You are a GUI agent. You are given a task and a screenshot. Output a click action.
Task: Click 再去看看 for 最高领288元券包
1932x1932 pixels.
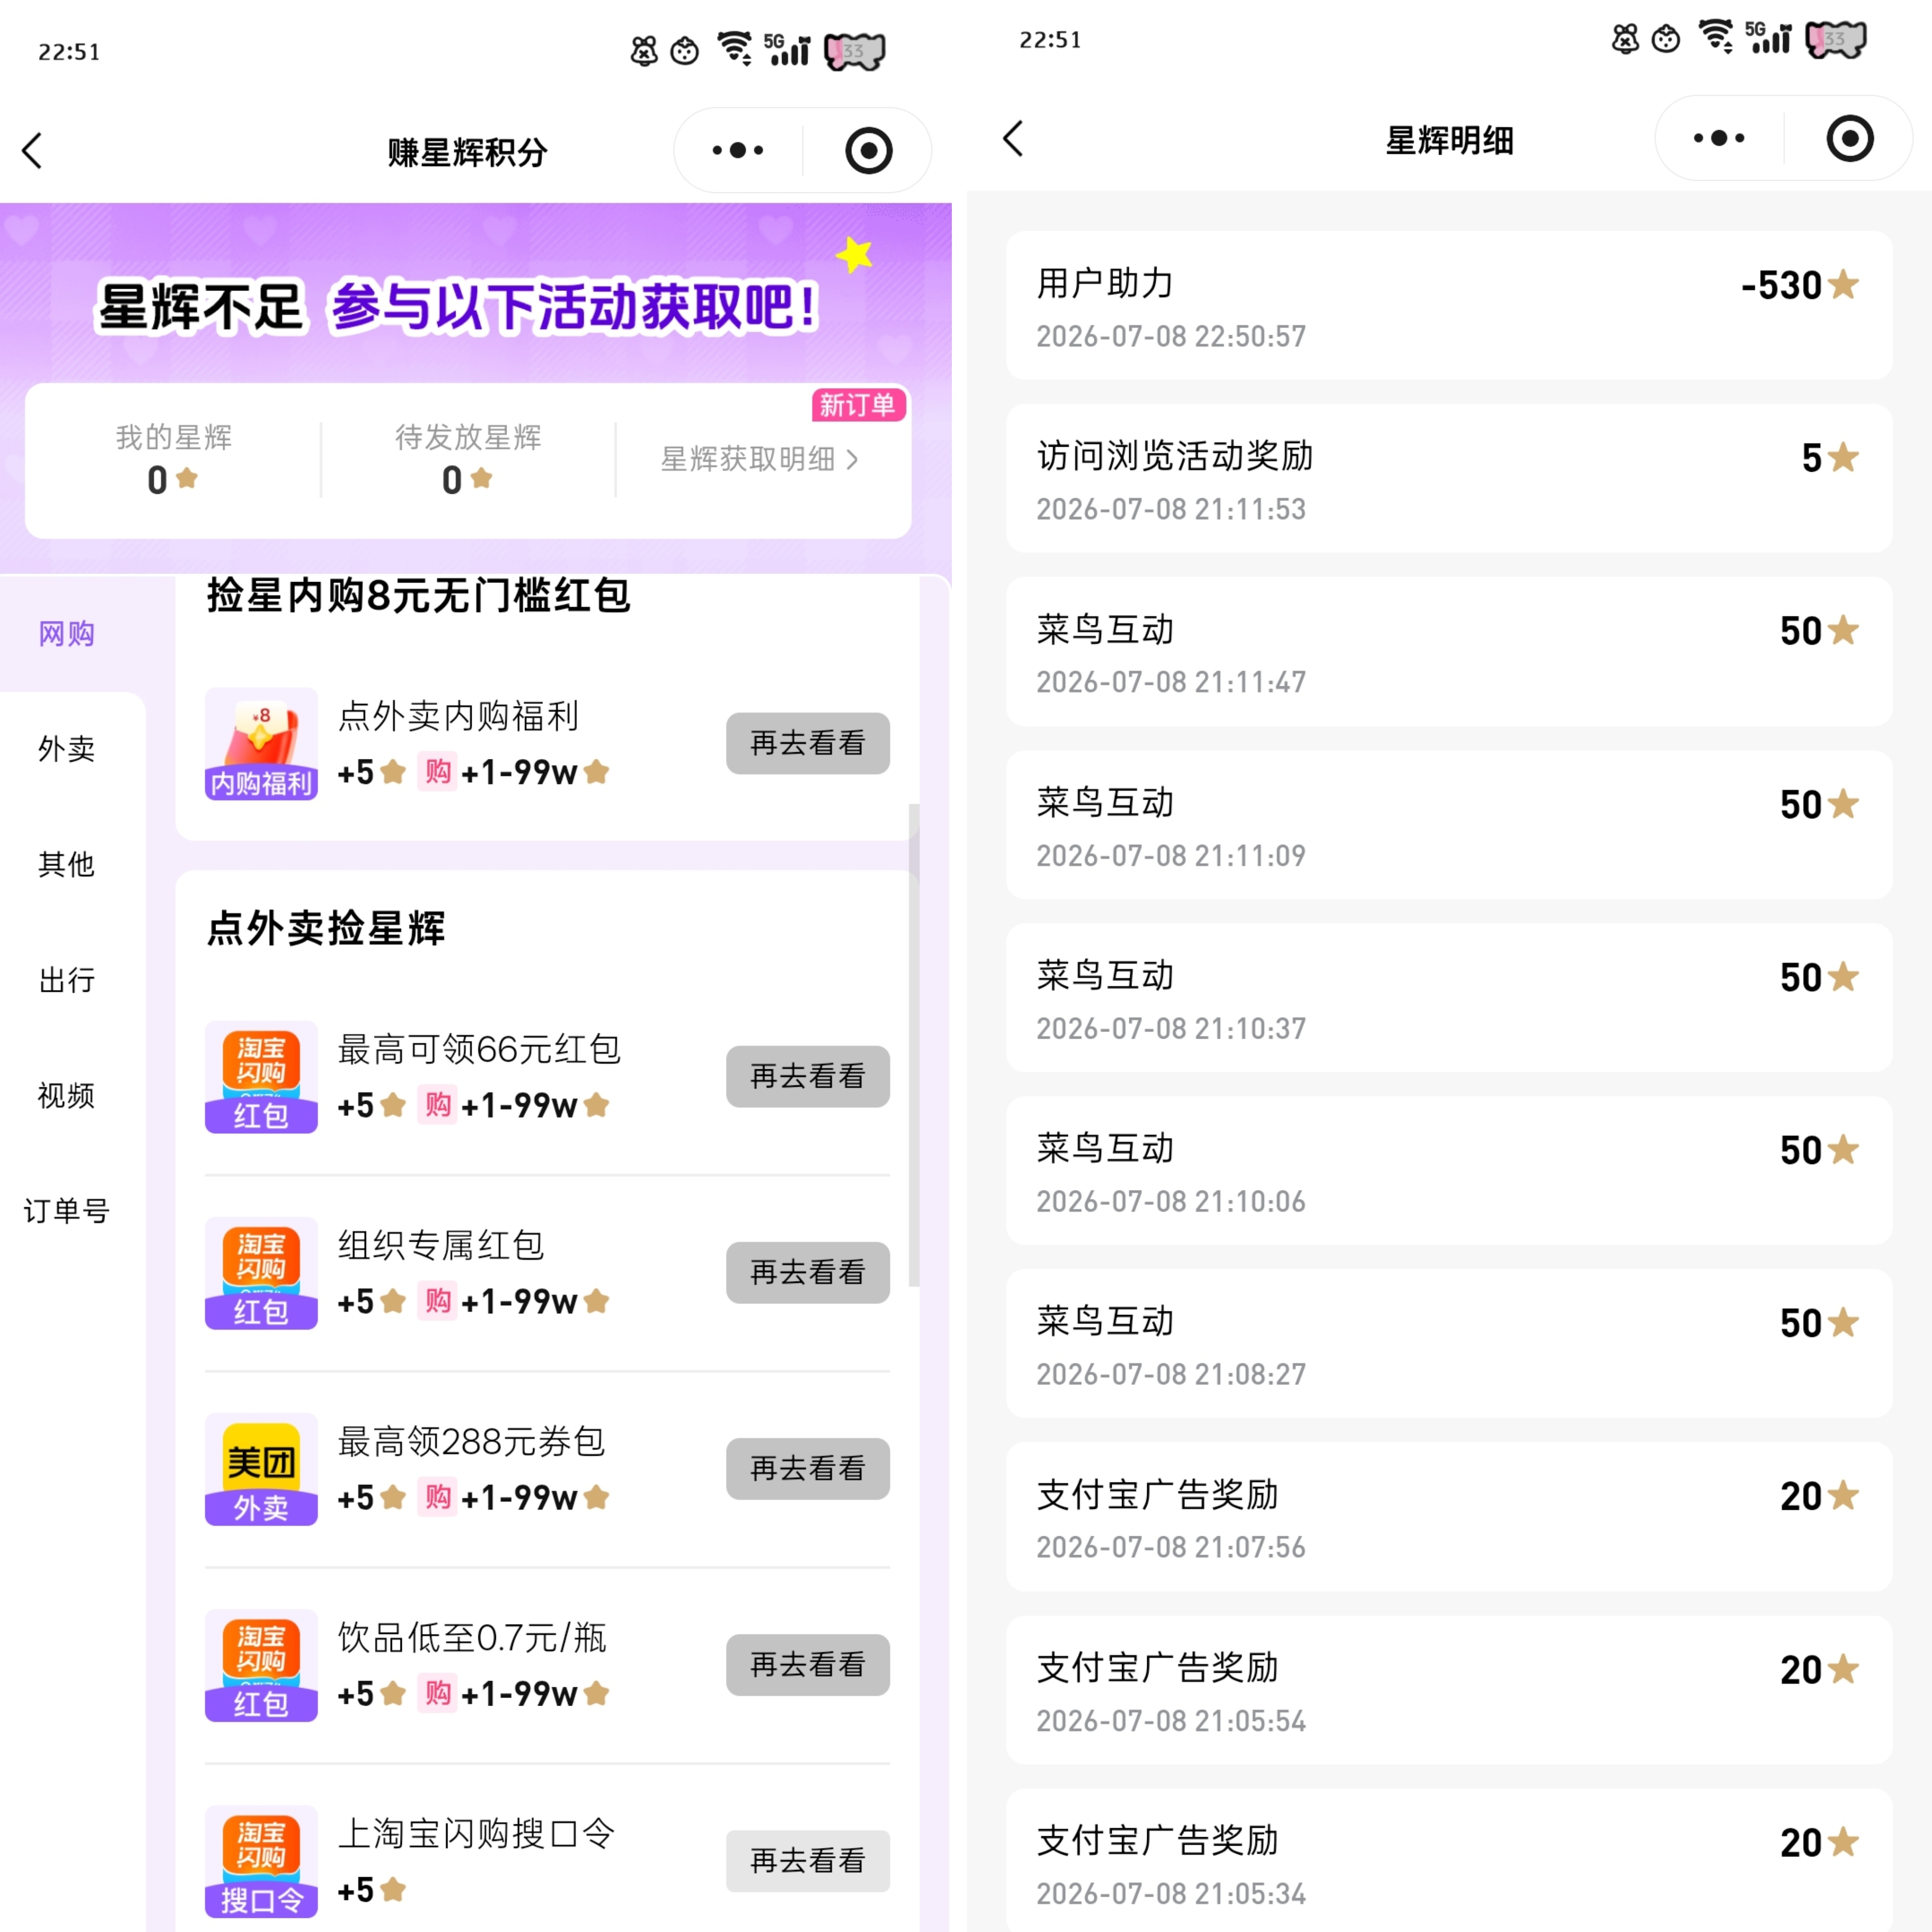(808, 1468)
